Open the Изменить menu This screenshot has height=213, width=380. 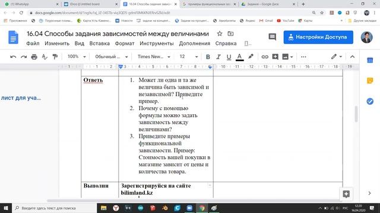[x=57, y=43]
